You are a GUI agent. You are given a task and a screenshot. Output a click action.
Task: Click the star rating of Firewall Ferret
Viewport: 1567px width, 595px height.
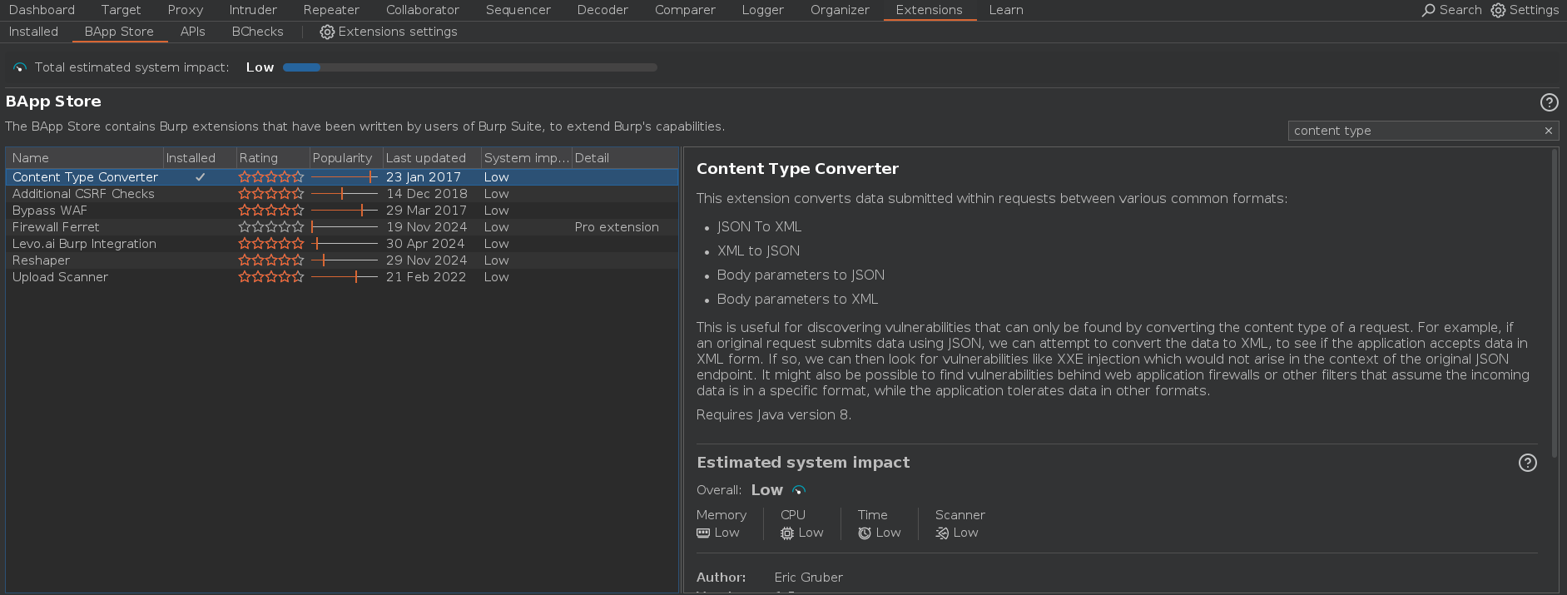pyautogui.click(x=271, y=227)
